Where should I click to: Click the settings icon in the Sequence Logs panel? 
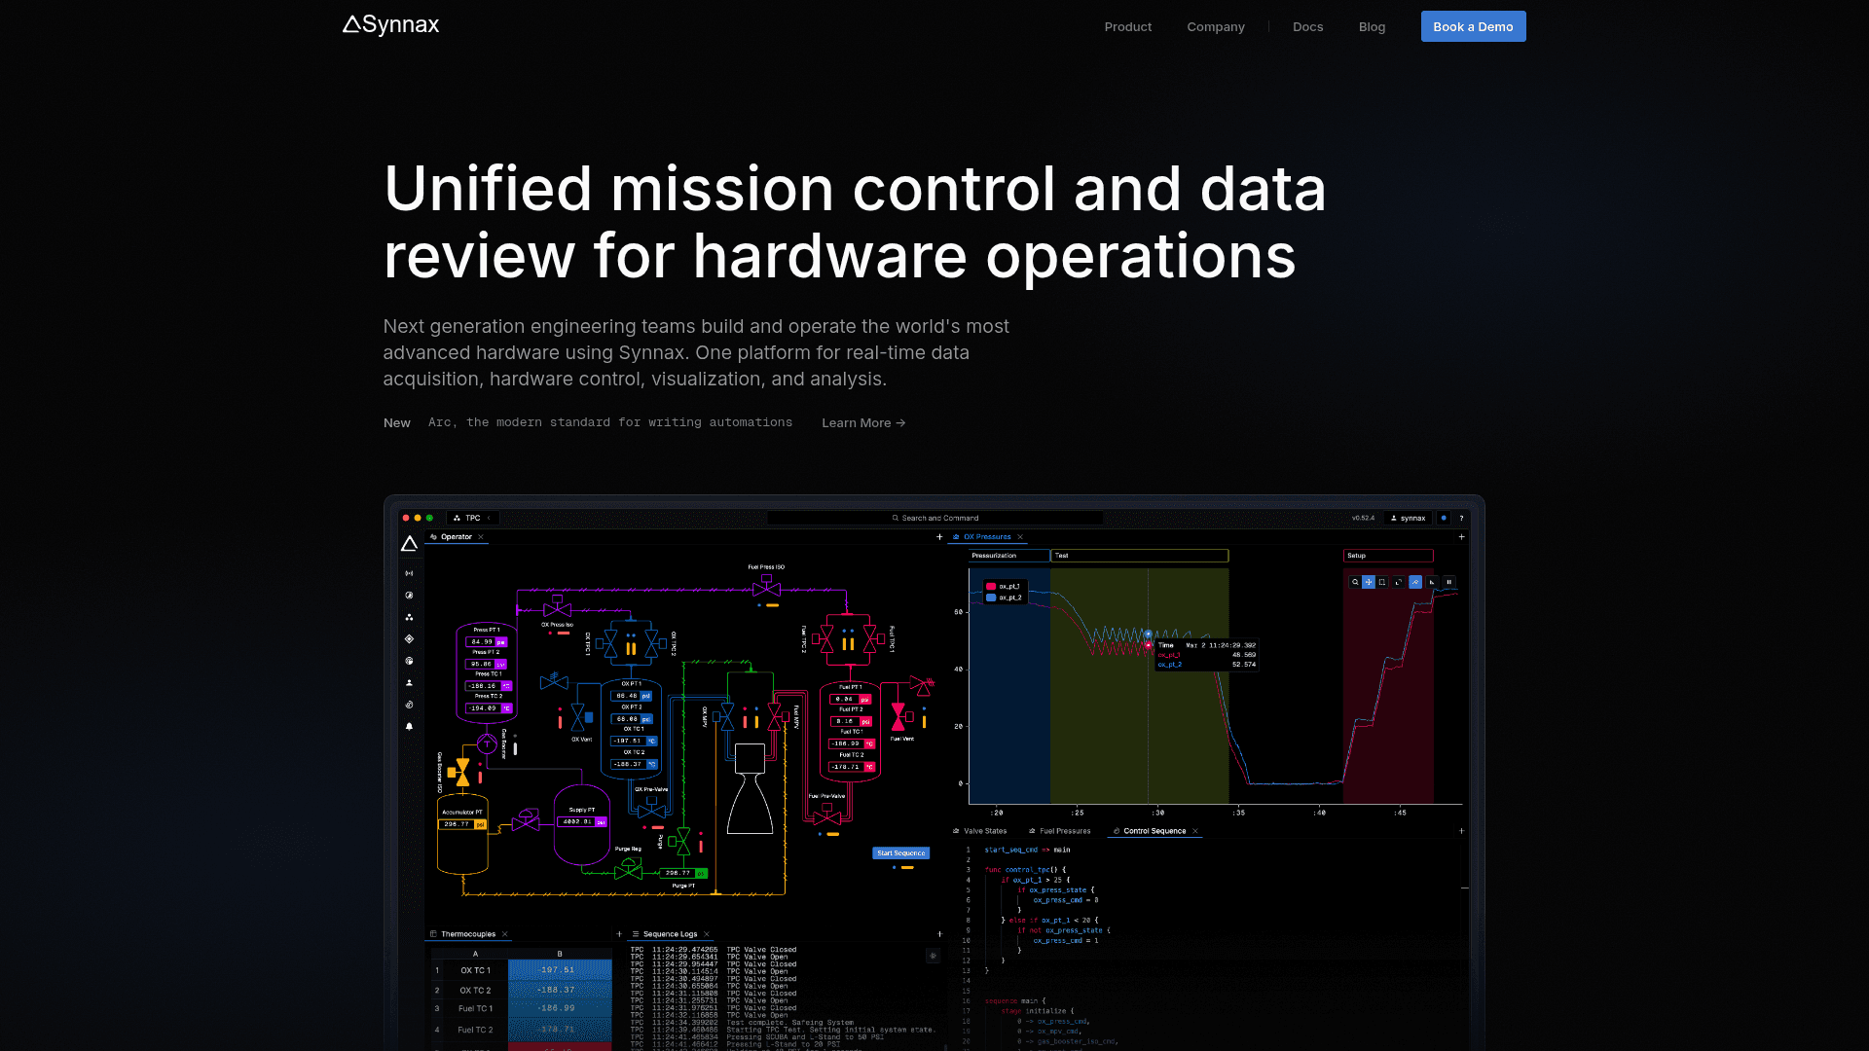pyautogui.click(x=933, y=956)
